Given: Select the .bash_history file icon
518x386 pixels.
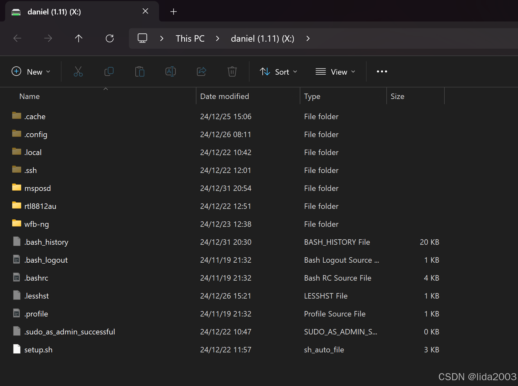Looking at the screenshot, I should (17, 241).
